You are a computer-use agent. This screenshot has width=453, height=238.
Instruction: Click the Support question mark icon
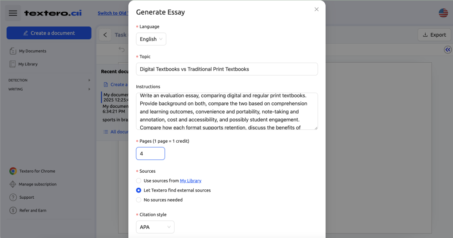click(13, 197)
